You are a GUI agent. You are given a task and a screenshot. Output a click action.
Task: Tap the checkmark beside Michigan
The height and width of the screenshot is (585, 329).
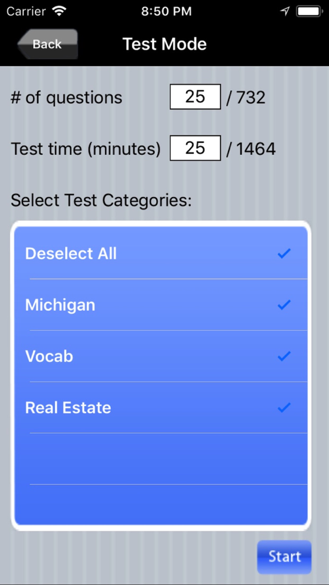284,305
